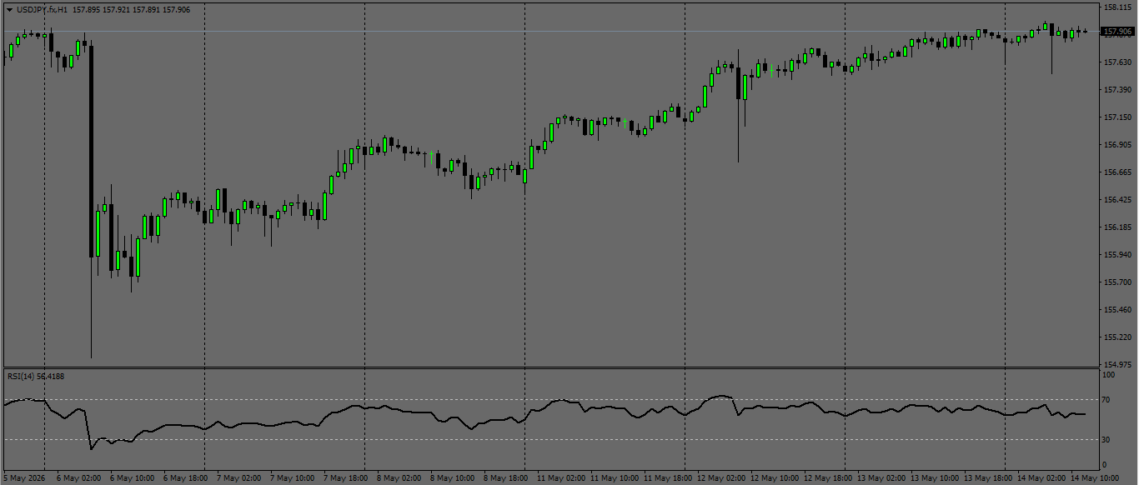Click the 157.390 price axis label
This screenshot has width=1139, height=485.
point(1117,90)
